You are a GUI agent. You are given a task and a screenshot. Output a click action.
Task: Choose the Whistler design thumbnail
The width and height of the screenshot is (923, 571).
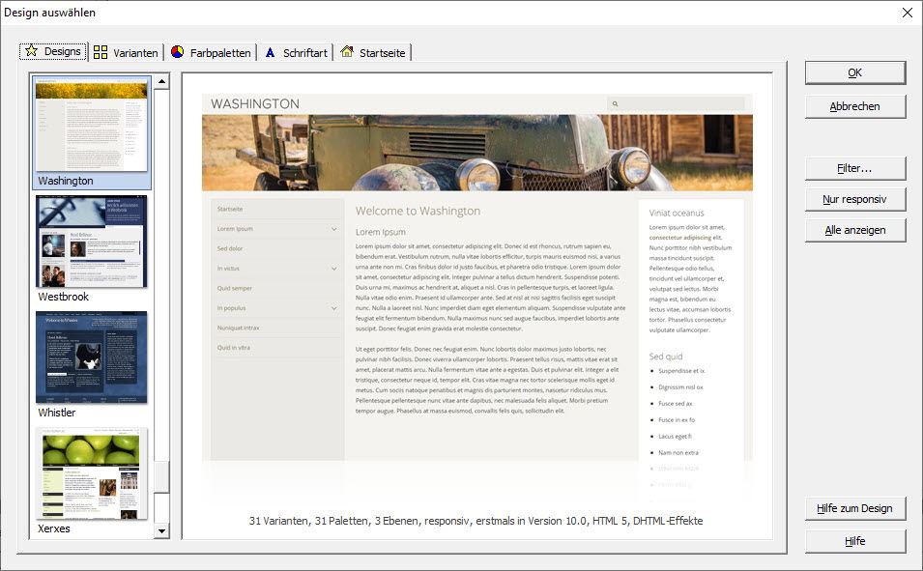[91, 357]
